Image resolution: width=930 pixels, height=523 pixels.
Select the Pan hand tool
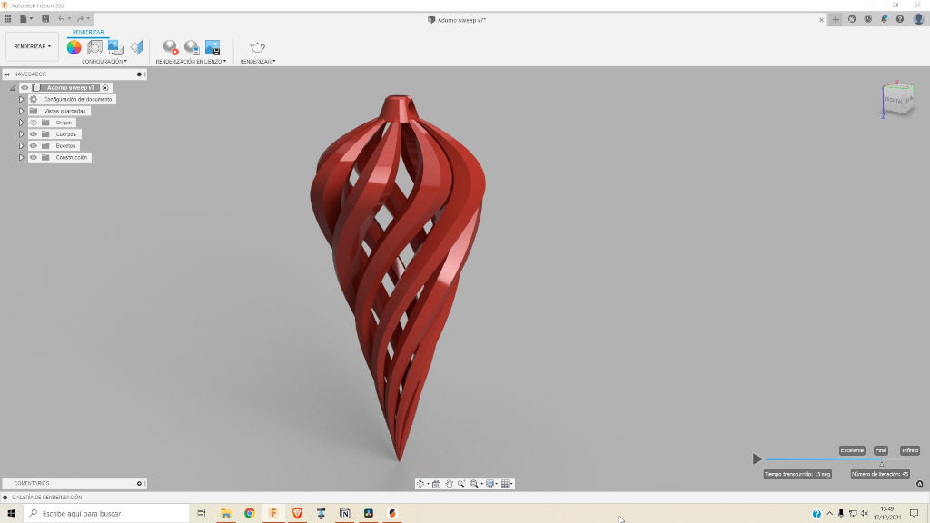(449, 484)
